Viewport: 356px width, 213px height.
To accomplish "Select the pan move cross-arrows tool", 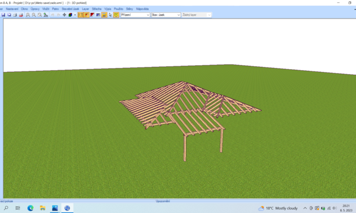I will point(64,15).
